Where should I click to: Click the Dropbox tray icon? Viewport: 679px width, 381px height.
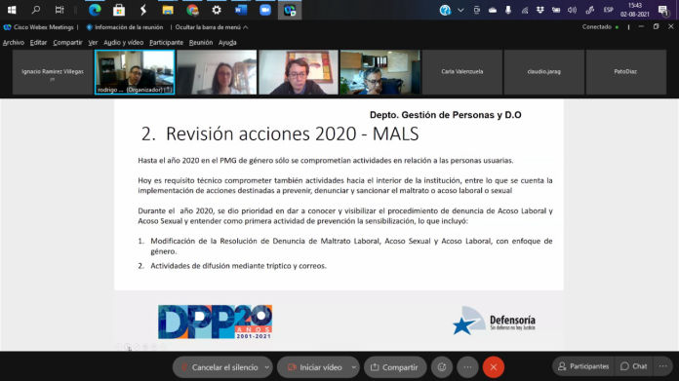(540, 10)
